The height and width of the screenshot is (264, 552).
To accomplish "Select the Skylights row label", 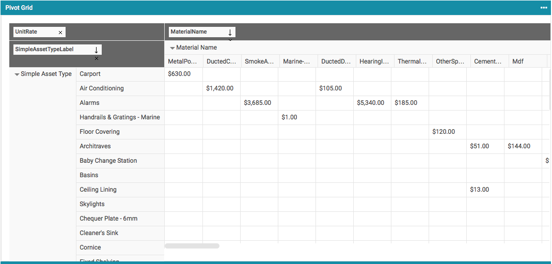I will (120, 204).
